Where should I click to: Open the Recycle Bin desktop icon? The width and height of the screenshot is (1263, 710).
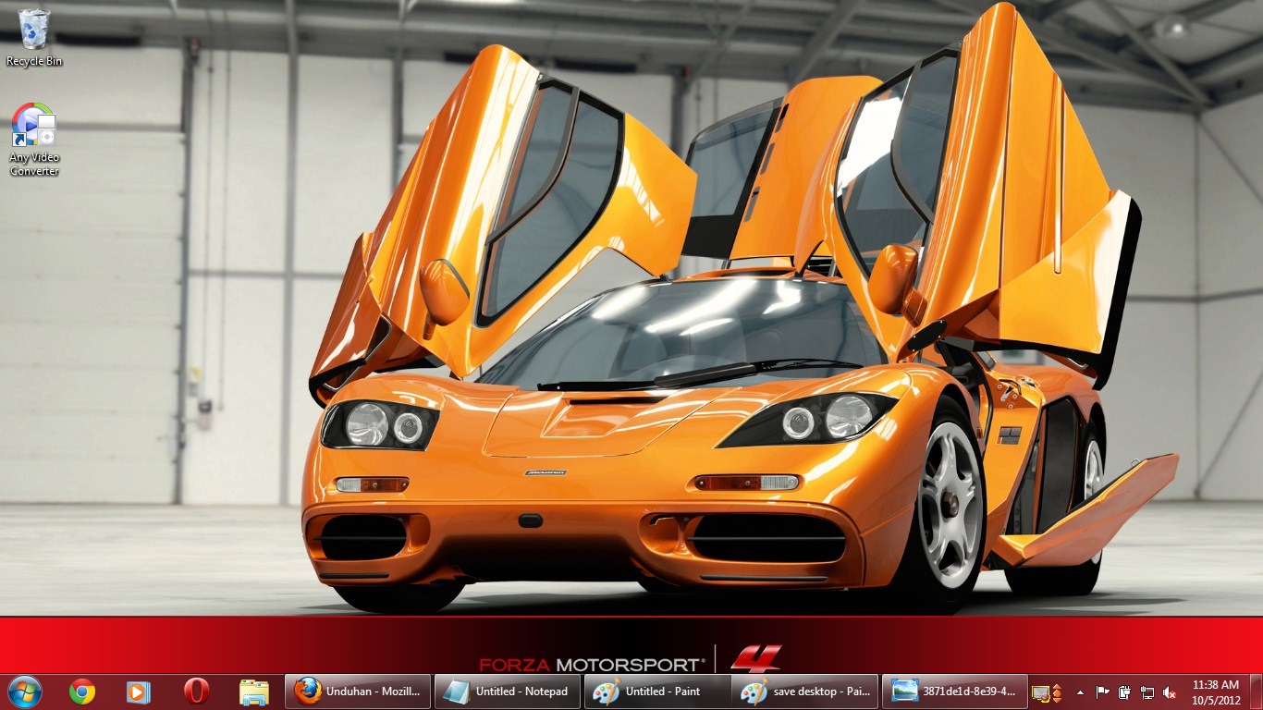34,37
